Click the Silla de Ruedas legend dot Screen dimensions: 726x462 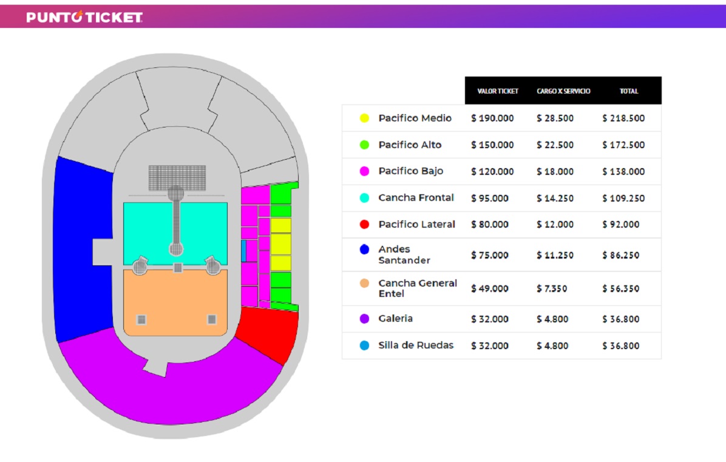pos(364,345)
